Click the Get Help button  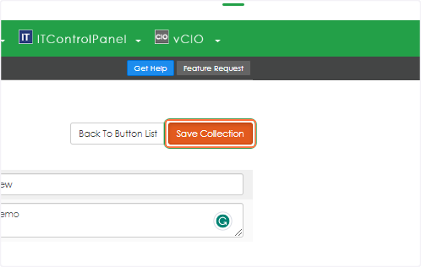tap(151, 68)
